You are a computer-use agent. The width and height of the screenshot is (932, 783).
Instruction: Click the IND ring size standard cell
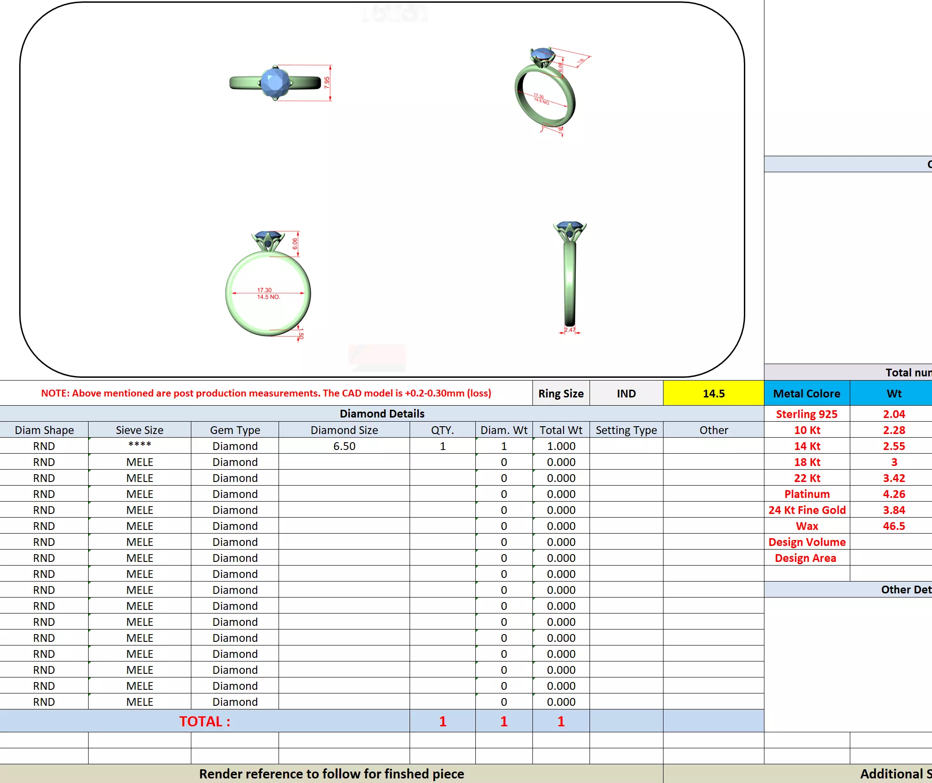coord(626,393)
